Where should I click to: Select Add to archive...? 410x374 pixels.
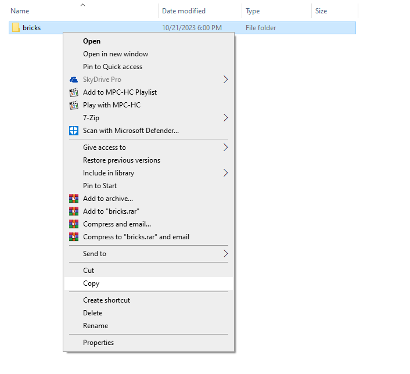pyautogui.click(x=149, y=199)
